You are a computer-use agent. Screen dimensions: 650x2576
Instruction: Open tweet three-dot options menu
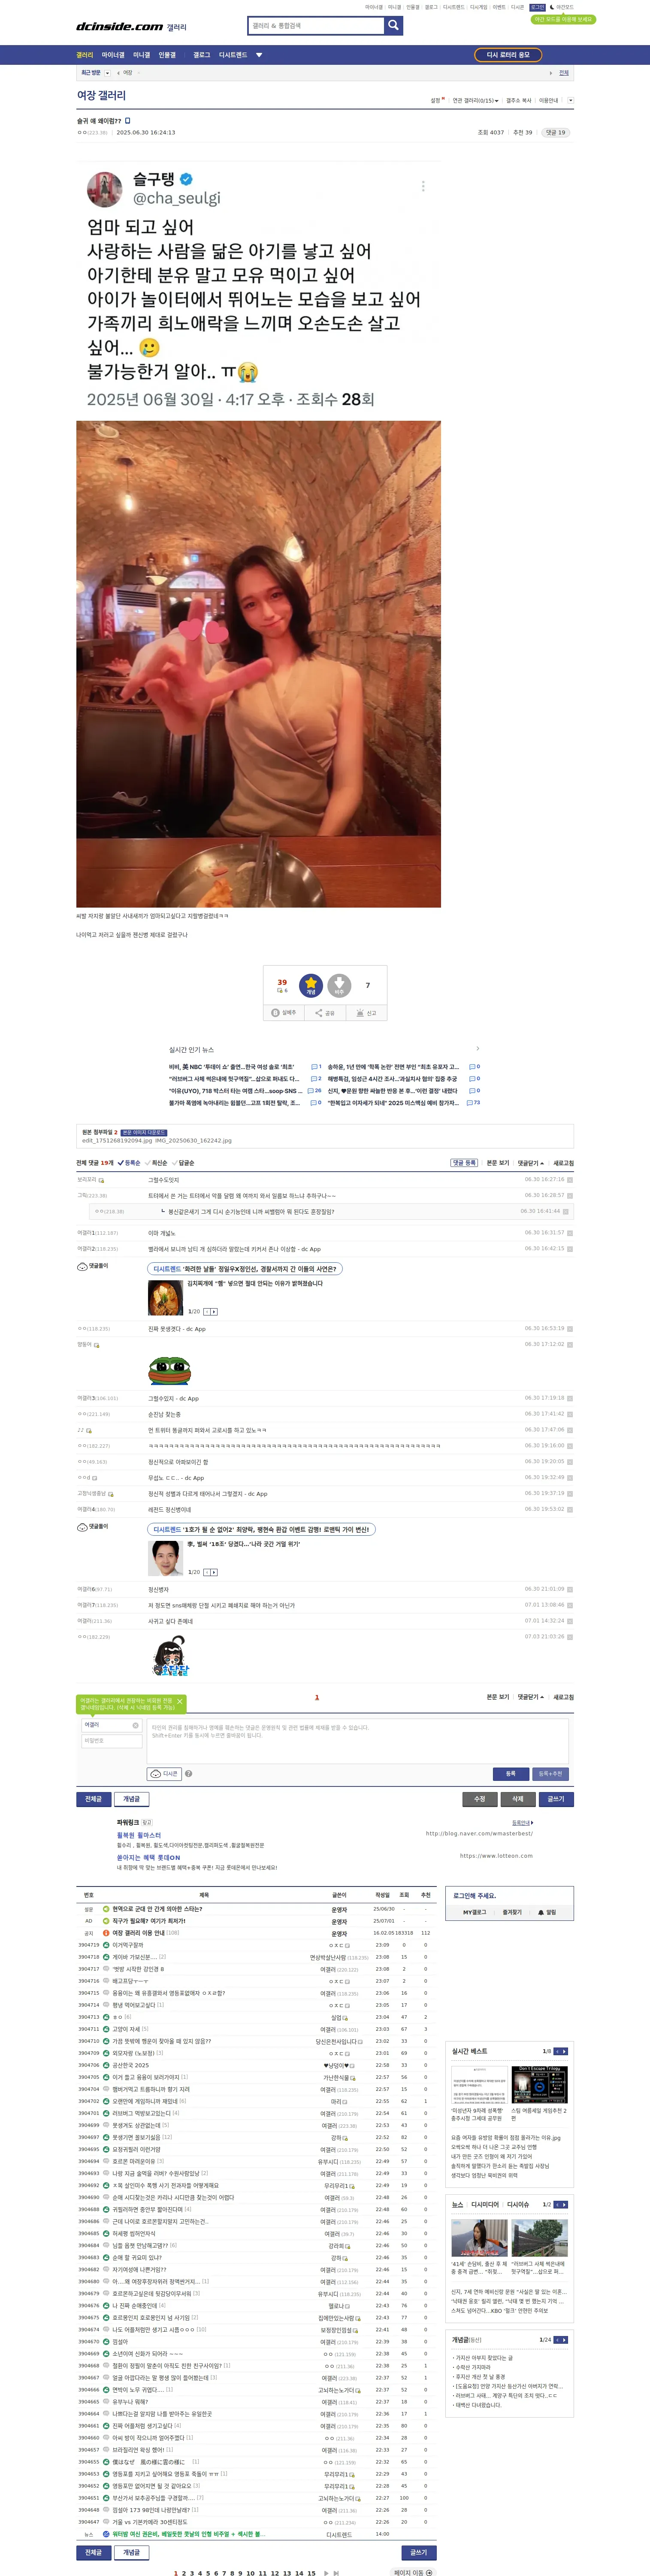(423, 186)
